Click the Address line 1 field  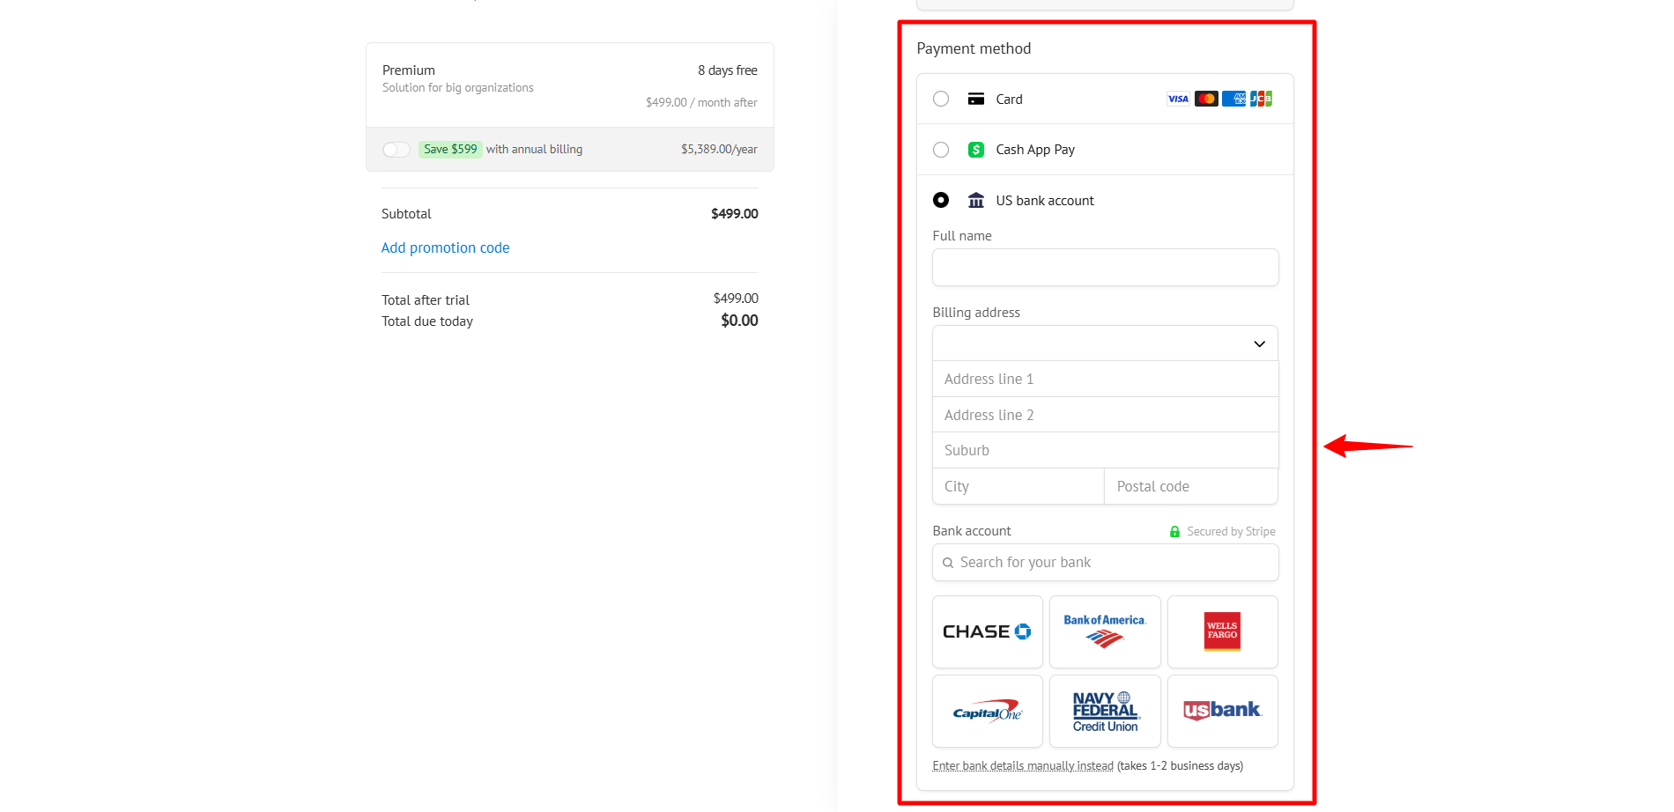click(x=1105, y=379)
